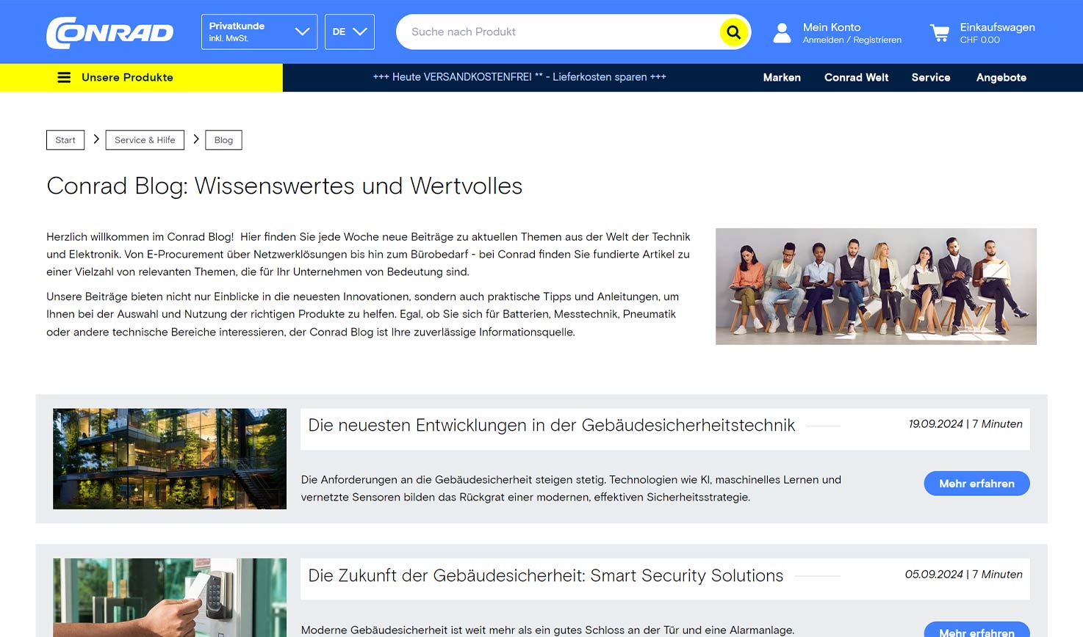The width and height of the screenshot is (1083, 637).
Task: Click the Blog breadcrumb item
Action: click(x=223, y=139)
